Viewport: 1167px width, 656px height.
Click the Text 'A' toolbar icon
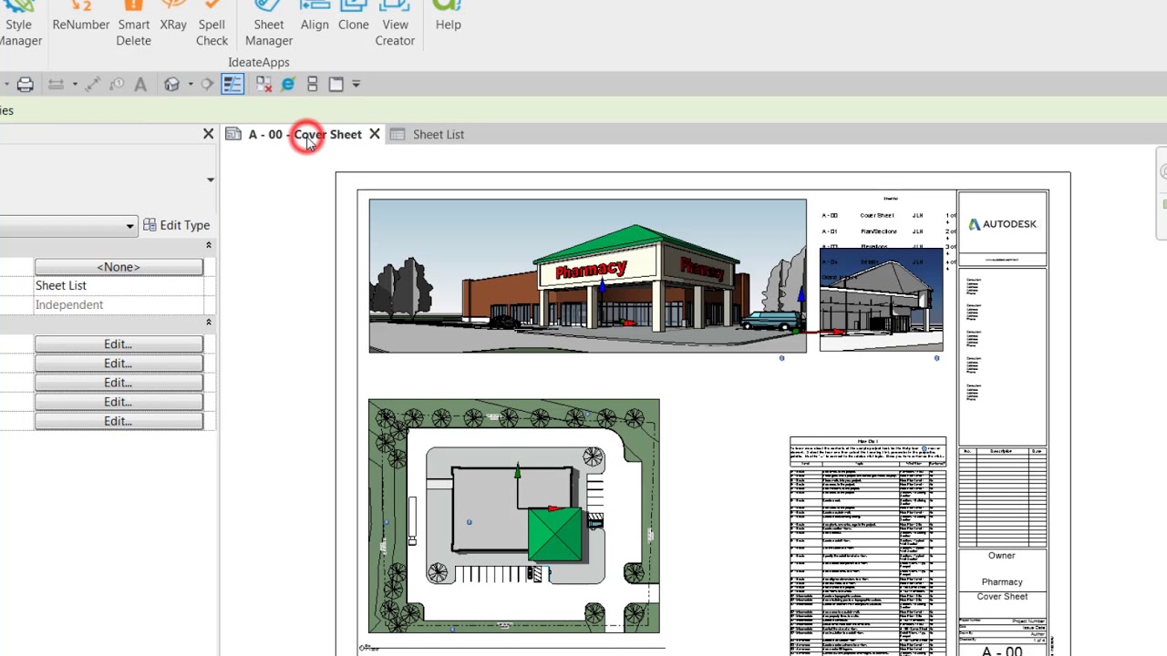click(x=140, y=84)
